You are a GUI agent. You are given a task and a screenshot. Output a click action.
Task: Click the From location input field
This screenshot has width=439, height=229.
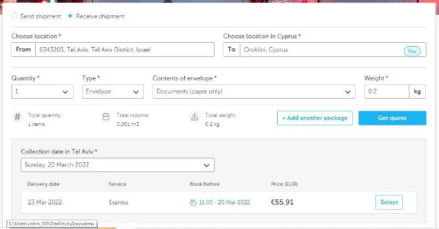tap(124, 50)
